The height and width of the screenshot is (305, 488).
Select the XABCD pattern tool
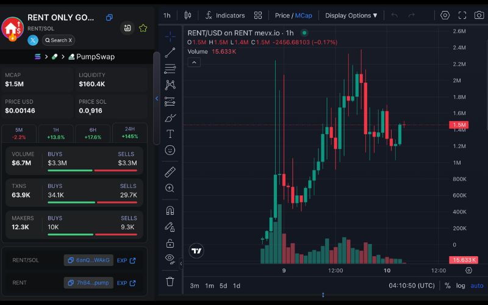click(170, 85)
